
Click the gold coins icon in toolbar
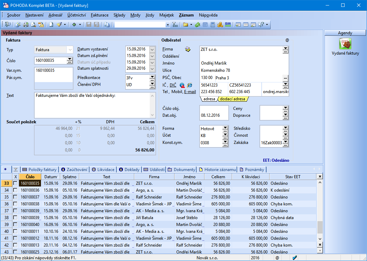tap(220, 24)
